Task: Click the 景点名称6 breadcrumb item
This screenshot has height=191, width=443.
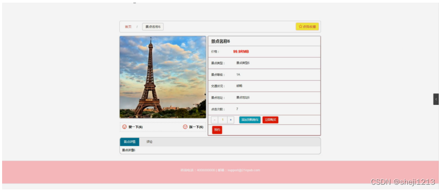Action: point(153,27)
